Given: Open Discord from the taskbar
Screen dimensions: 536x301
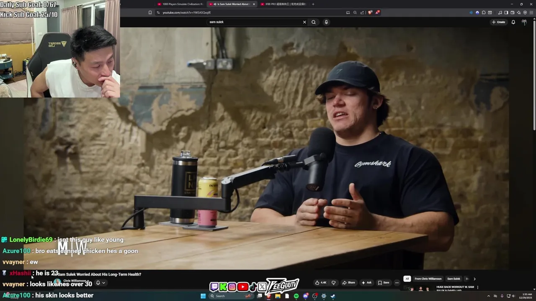Looking at the screenshot, I should point(305,296).
